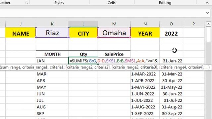The height and width of the screenshot is (119, 212).
Task: Click the 1-JUL-2022 cell
Action: point(145,100)
